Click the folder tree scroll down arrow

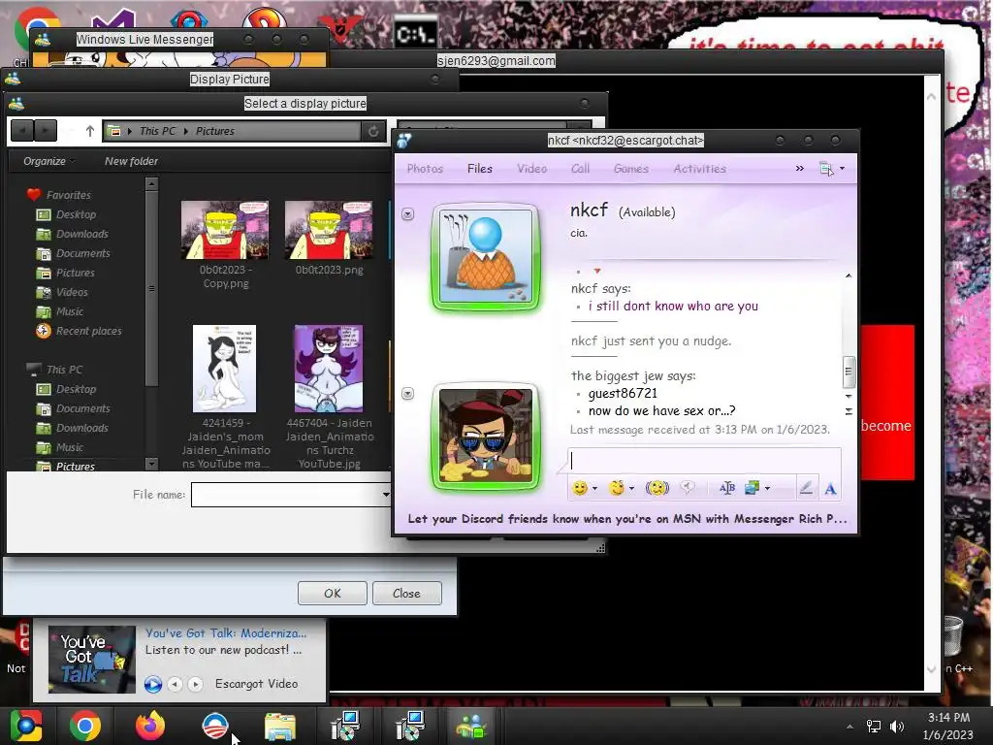151,464
